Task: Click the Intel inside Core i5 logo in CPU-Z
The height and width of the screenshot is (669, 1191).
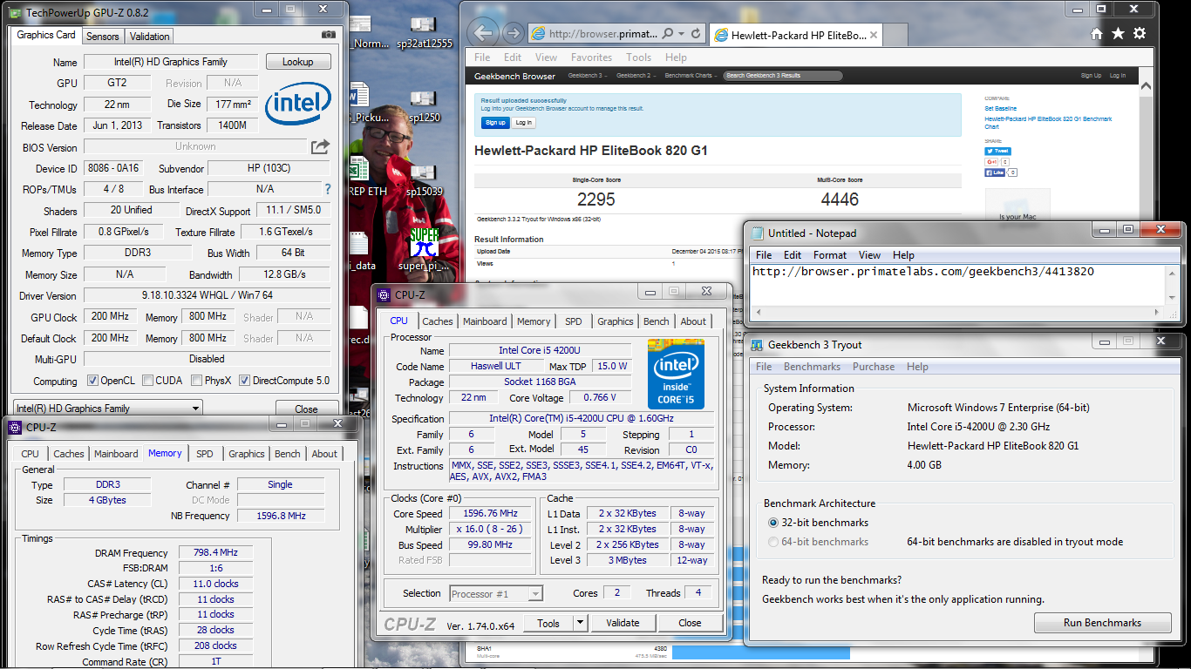Action: click(676, 375)
